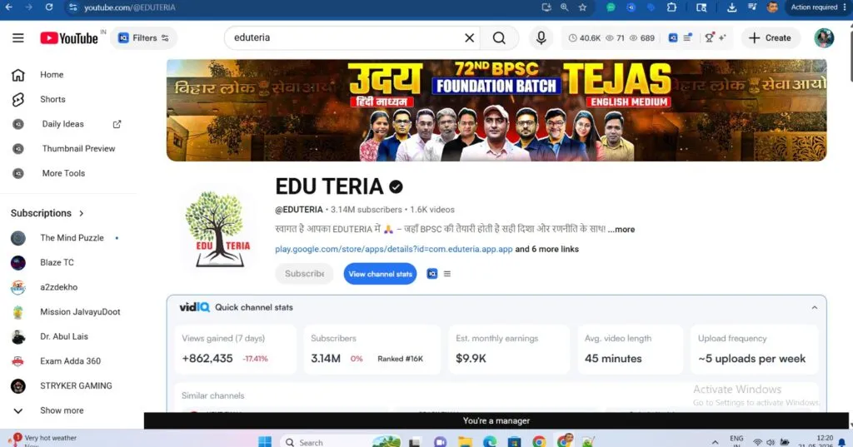Click the View channel stats button

tap(380, 274)
